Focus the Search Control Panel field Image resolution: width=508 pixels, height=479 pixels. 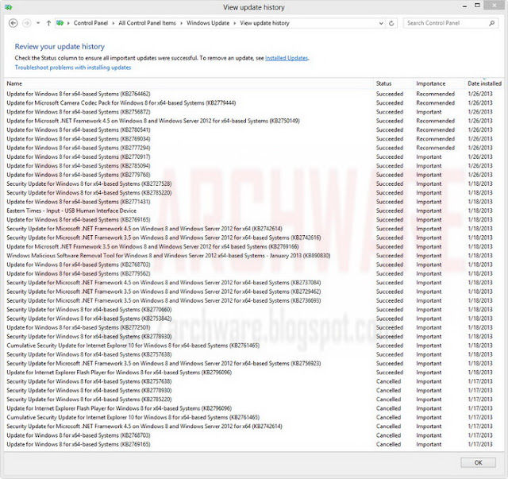451,23
